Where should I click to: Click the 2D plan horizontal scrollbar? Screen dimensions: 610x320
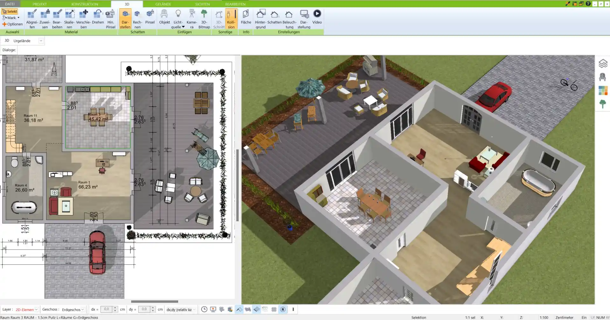tap(155, 302)
